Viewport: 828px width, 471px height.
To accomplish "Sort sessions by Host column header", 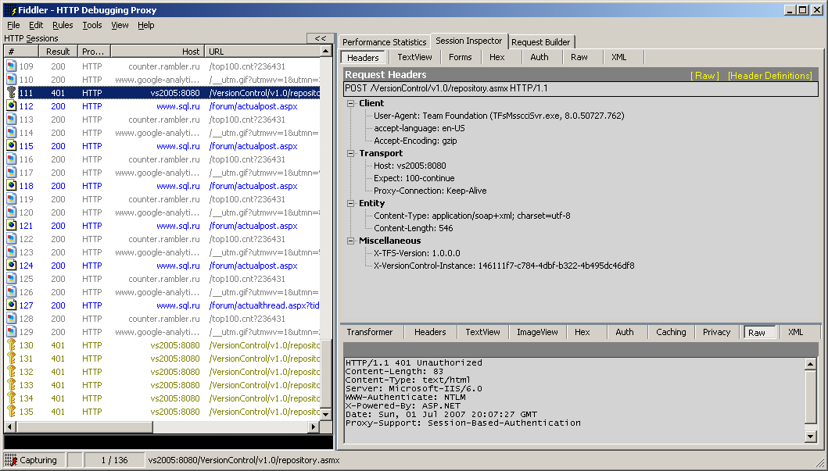I will (x=157, y=51).
